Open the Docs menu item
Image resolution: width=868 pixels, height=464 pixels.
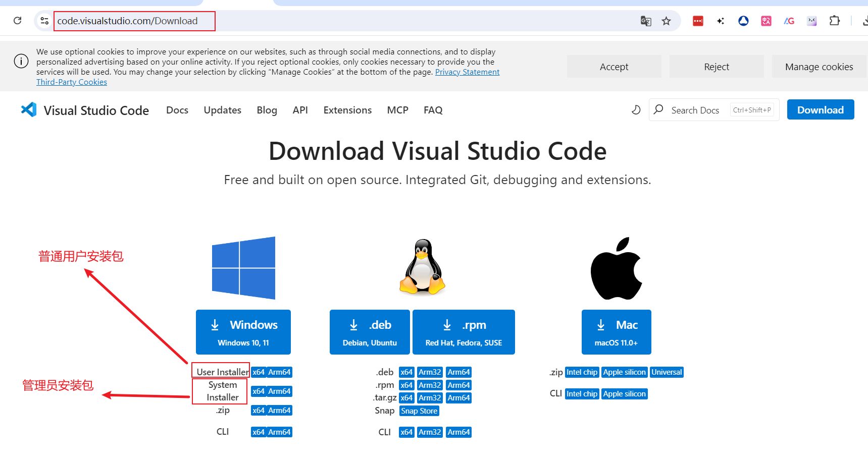[x=177, y=110]
